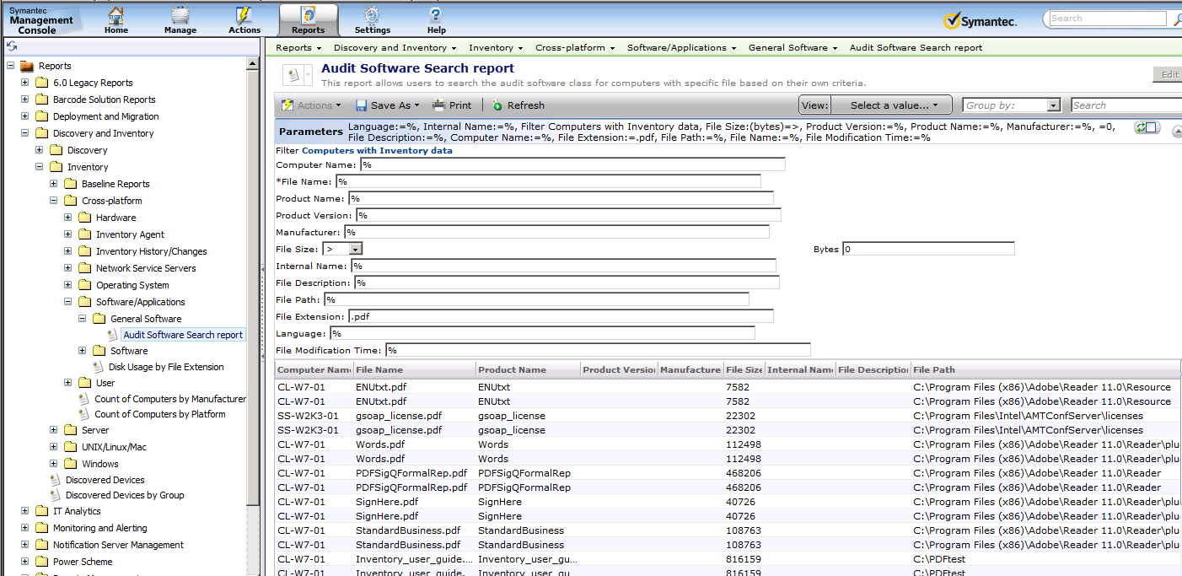Click the Help question mark icon
Viewport: 1182px width, 576px height.
pyautogui.click(x=436, y=16)
